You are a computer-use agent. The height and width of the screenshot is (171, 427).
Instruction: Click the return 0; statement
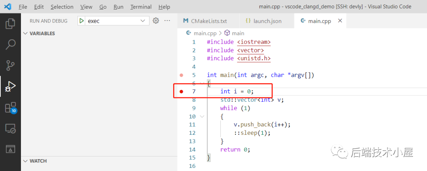pos(235,150)
